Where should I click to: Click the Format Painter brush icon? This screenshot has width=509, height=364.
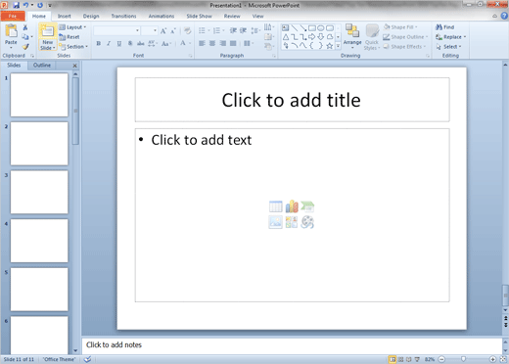click(25, 47)
